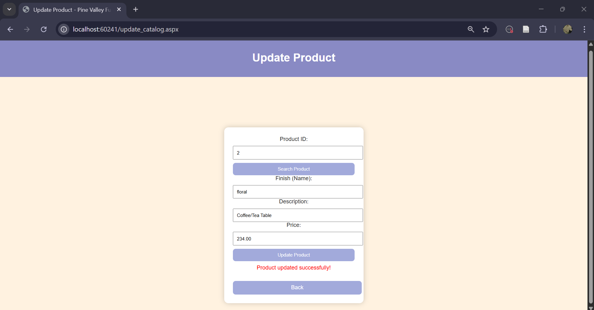
Task: Open the three-dot browser menu
Action: pos(584,29)
